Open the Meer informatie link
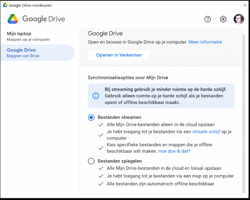Screen dimensions: 250x200 tap(205, 42)
